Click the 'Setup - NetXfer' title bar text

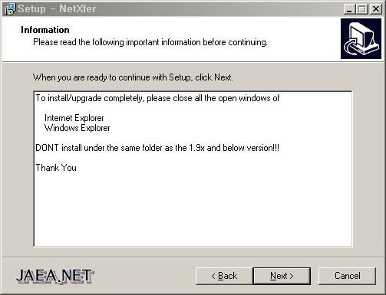(x=57, y=9)
